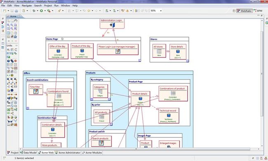The width and height of the screenshot is (268, 161).
Task: Open the zoom percentage 90% dropdown
Action: 161,11
